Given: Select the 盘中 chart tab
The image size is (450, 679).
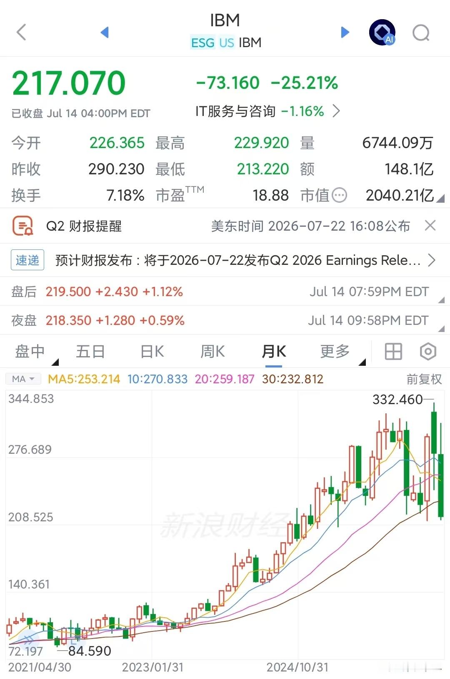Looking at the screenshot, I should [30, 351].
